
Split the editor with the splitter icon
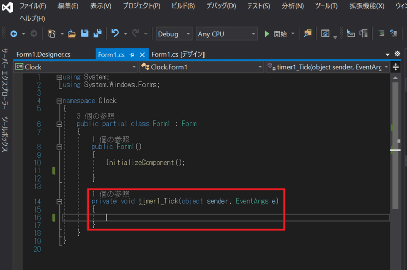[396, 67]
